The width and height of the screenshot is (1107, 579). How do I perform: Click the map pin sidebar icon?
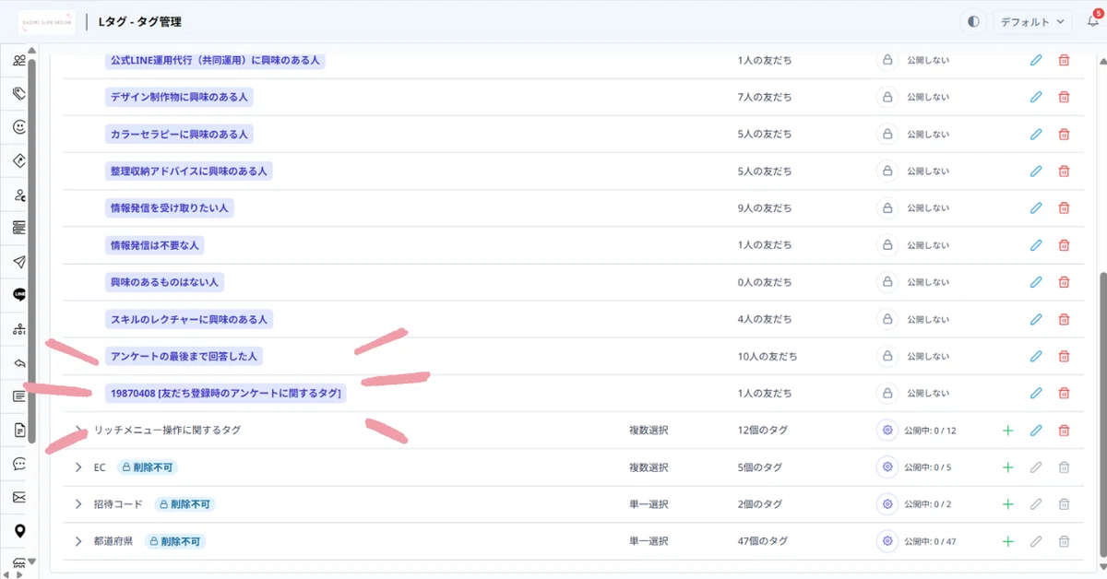(19, 531)
